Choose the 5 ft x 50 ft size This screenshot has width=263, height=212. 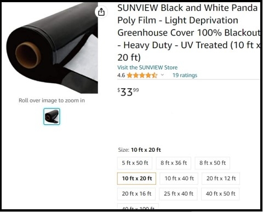pos(135,163)
